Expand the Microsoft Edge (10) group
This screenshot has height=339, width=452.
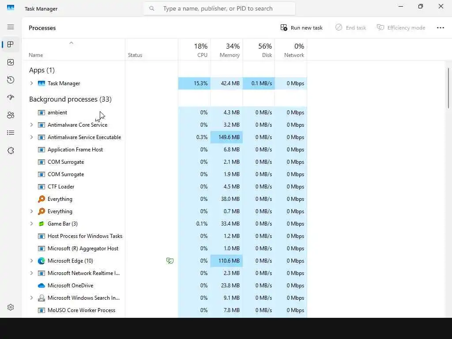[x=31, y=261]
